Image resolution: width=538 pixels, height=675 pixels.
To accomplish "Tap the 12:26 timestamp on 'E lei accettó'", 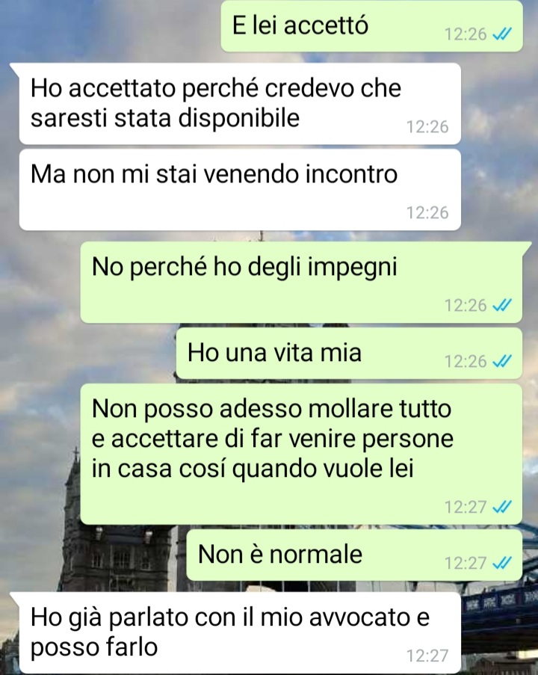I will tap(466, 34).
